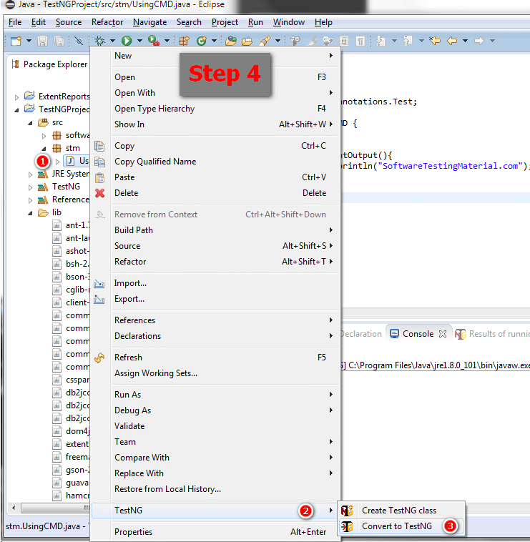Click the Toggle Mark Occurrences icon
530x542 pixels.
[312, 41]
